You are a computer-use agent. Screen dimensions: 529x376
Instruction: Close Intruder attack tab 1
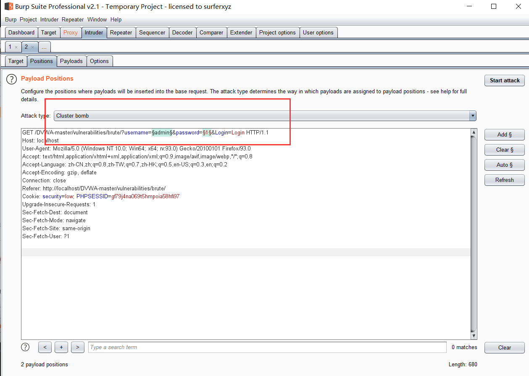(x=16, y=47)
